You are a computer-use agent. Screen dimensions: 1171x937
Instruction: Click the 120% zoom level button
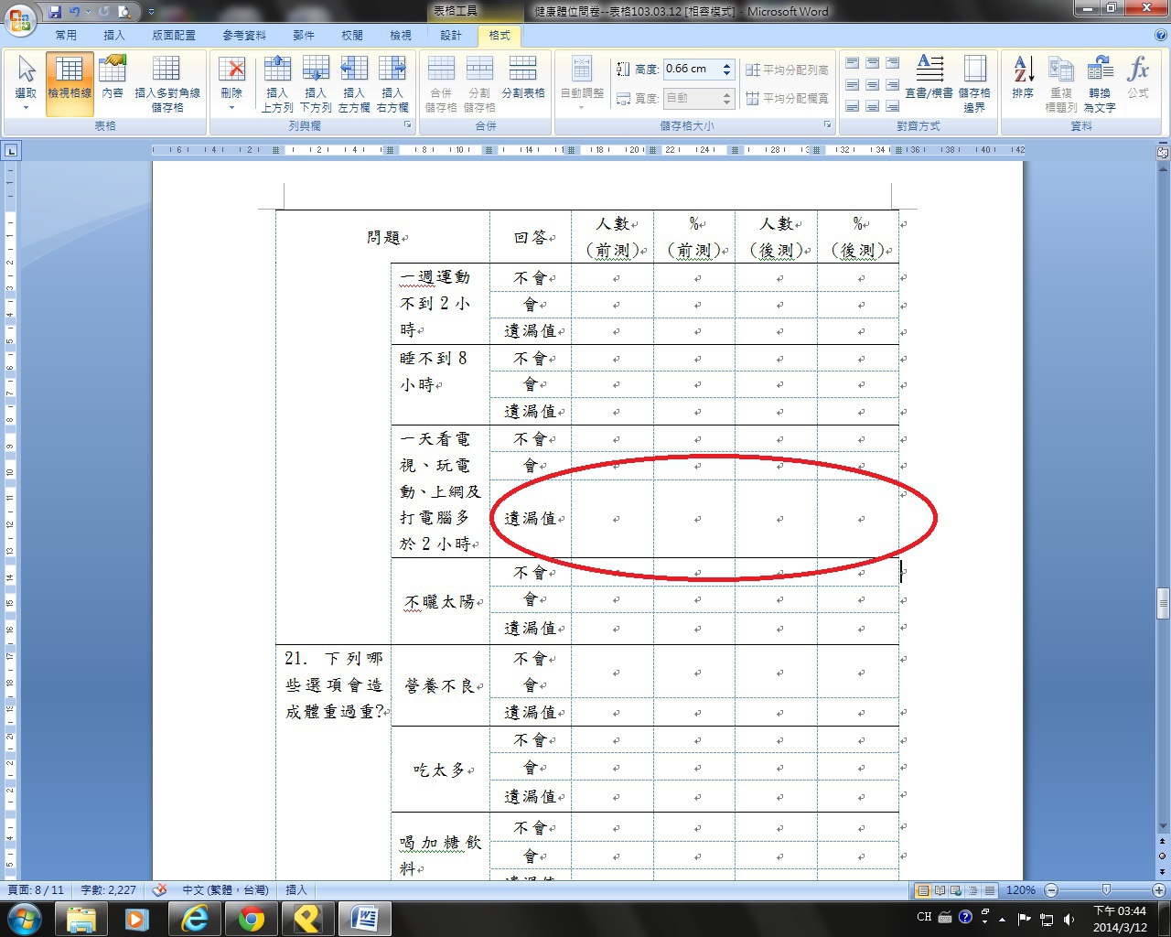coord(1021,890)
